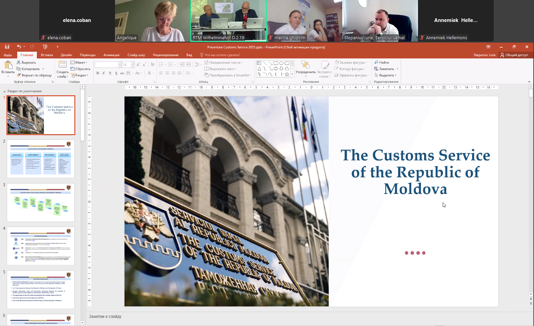Open the Анимация tab
This screenshot has width=534, height=326.
click(111, 55)
